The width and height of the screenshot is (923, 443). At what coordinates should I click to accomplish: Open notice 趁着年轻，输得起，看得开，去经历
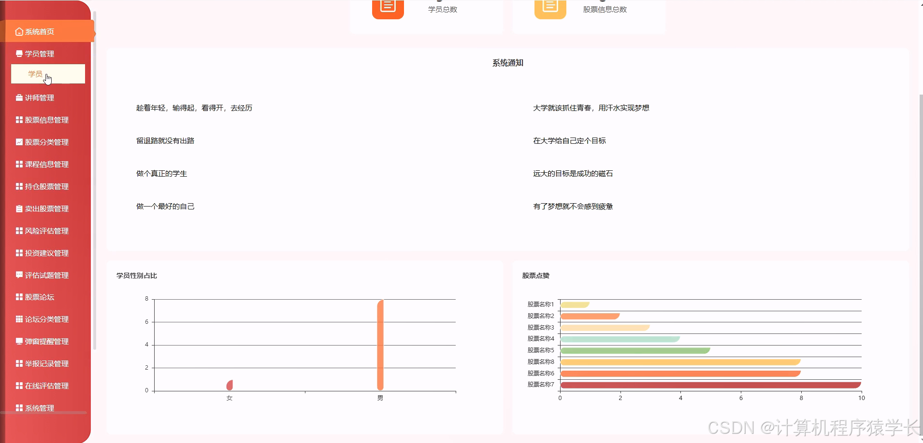(x=194, y=108)
